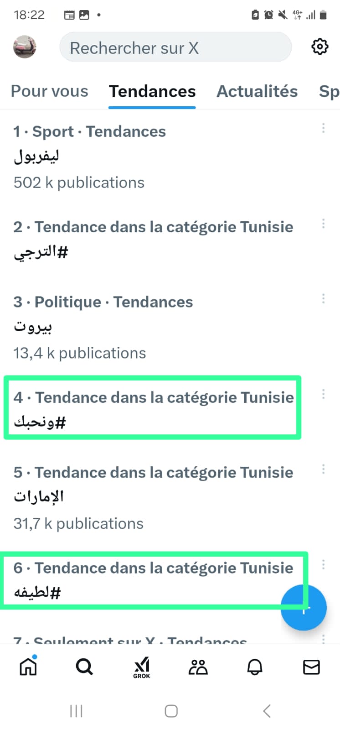340x730 pixels.
Task: Switch to the Pour vous tab
Action: (x=49, y=91)
